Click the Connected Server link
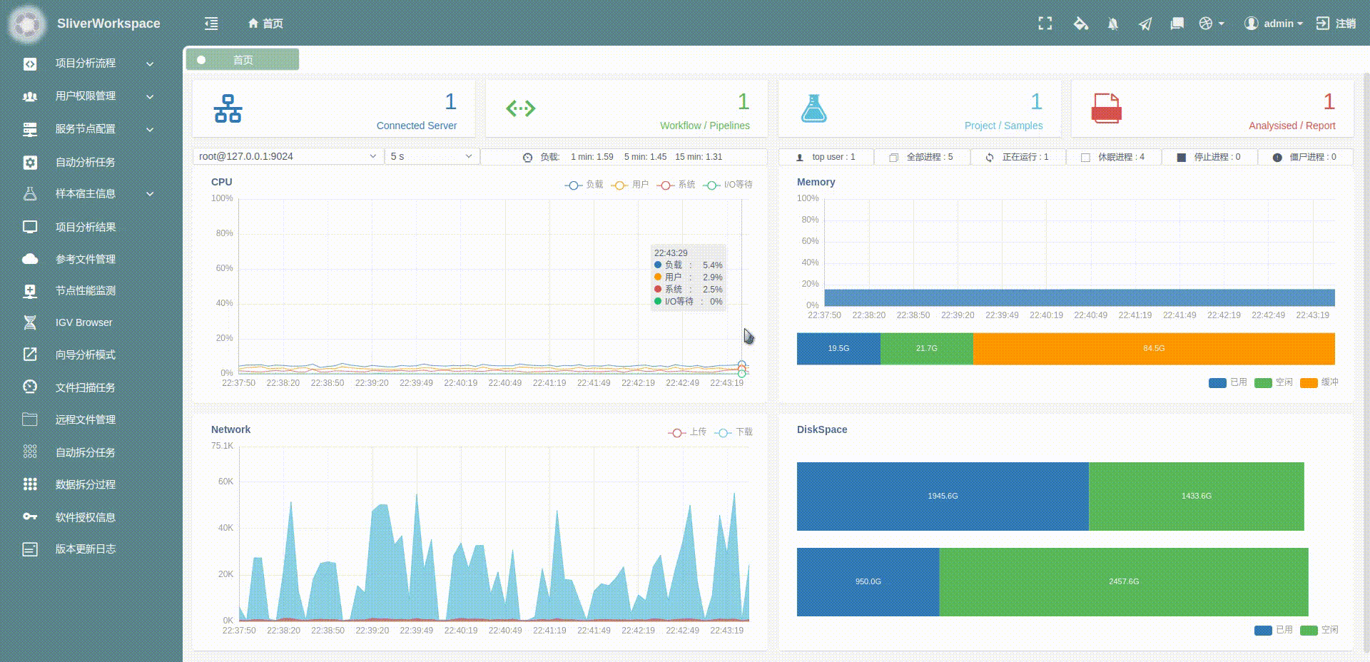The height and width of the screenshot is (662, 1370). point(416,126)
